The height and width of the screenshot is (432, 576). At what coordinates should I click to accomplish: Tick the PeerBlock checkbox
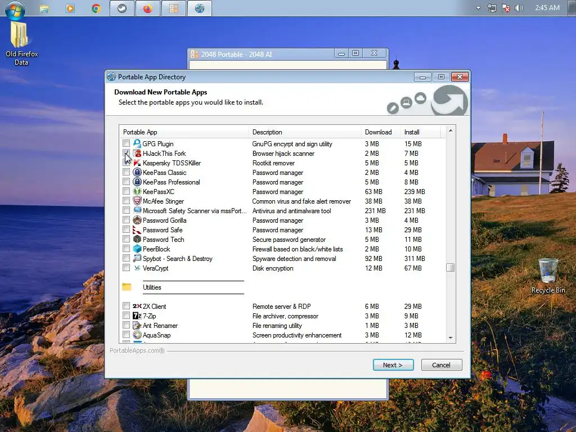pos(127,248)
